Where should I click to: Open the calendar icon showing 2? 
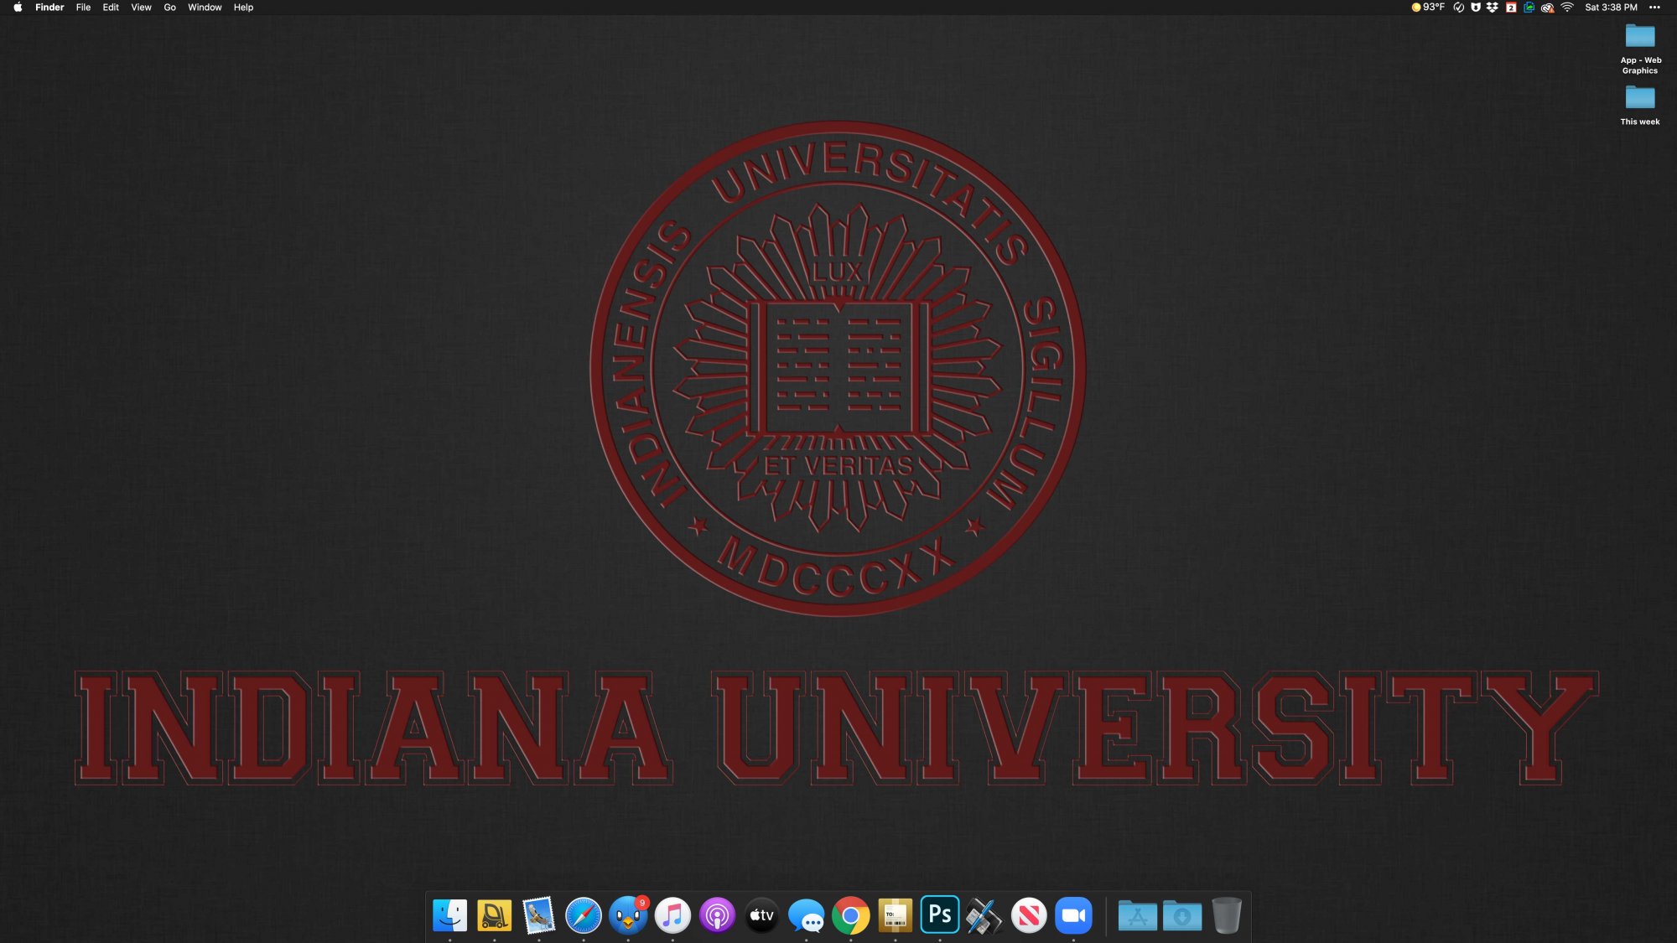click(x=1511, y=8)
